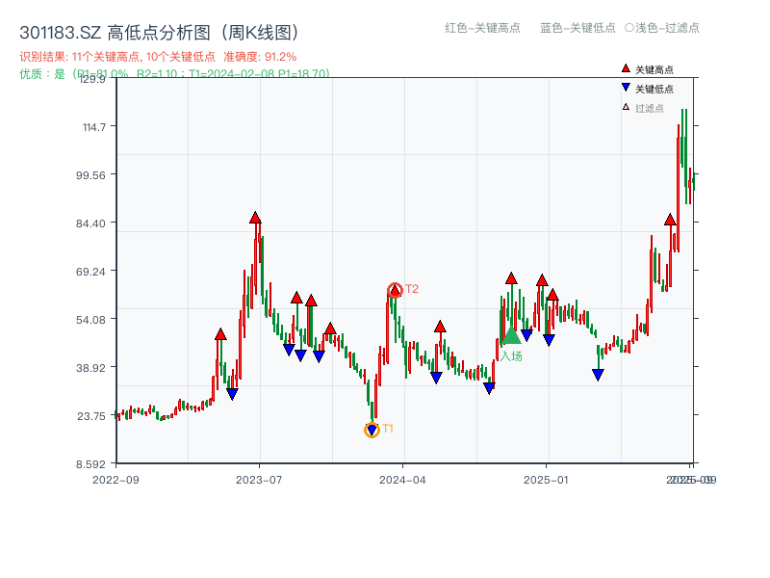Click the red circled T2 high point marker

(395, 287)
